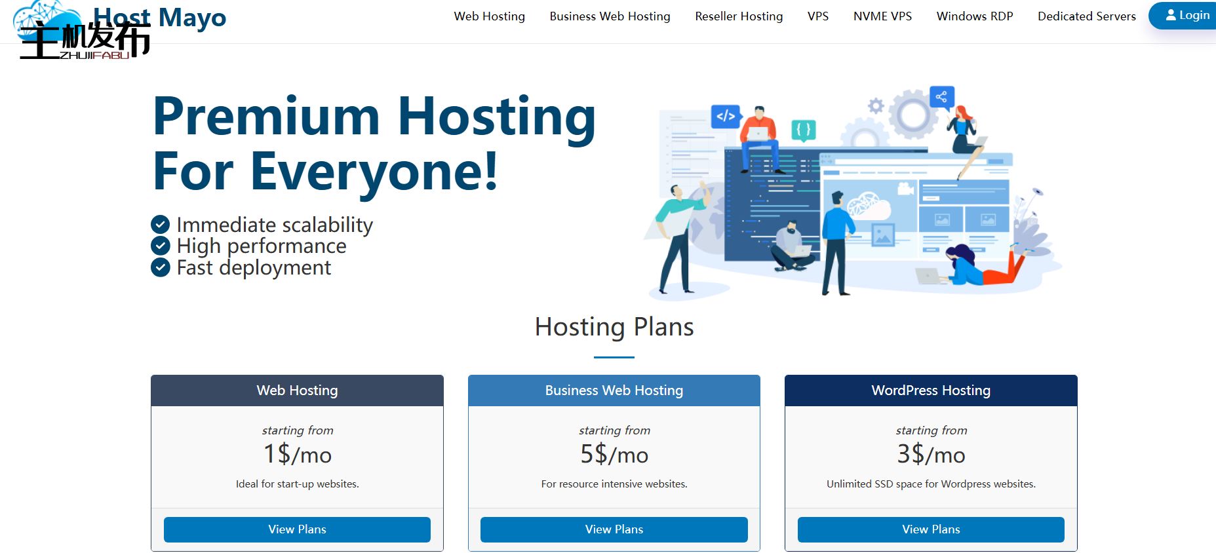
Task: Click the green curly braces icon
Action: coord(803,130)
